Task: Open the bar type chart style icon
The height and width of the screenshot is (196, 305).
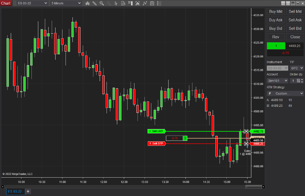Action: coord(87,3)
